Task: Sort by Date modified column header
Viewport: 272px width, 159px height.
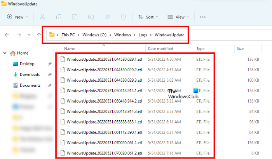Action: [x=160, y=49]
